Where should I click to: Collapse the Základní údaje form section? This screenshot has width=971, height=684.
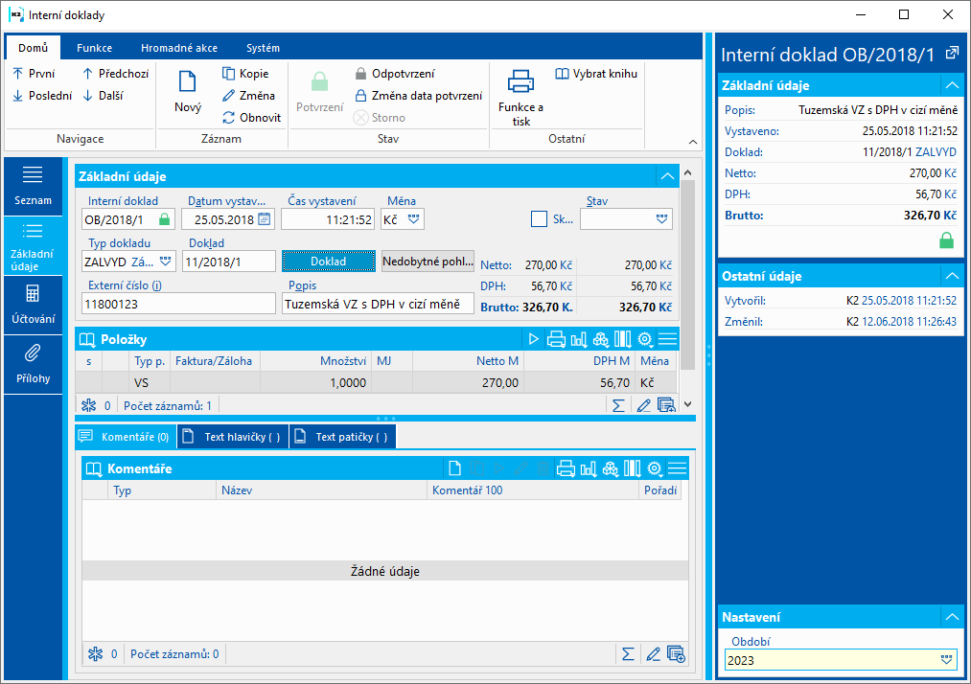click(667, 176)
